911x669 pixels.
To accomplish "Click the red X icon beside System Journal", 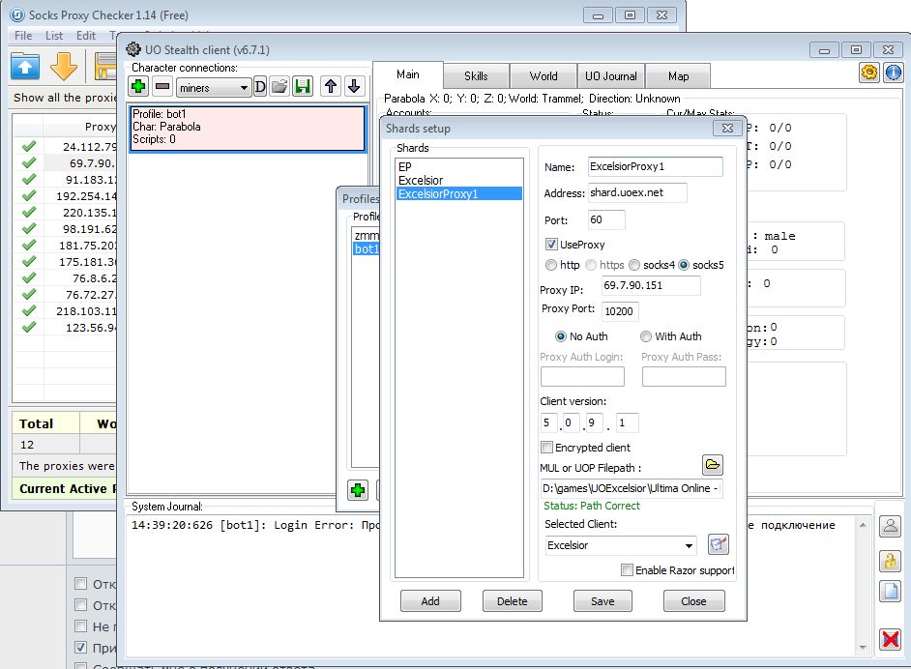I will [889, 638].
